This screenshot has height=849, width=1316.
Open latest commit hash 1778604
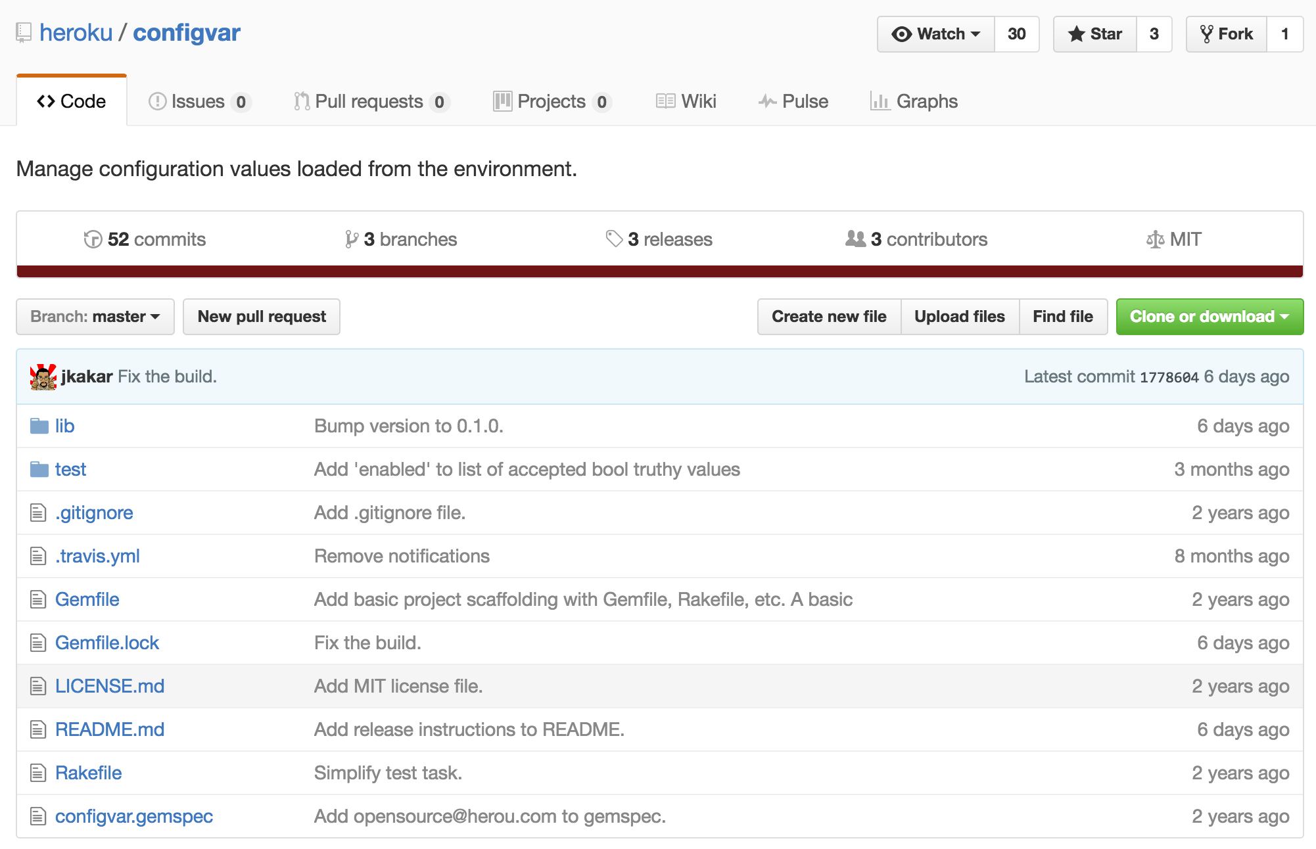pos(1169,377)
